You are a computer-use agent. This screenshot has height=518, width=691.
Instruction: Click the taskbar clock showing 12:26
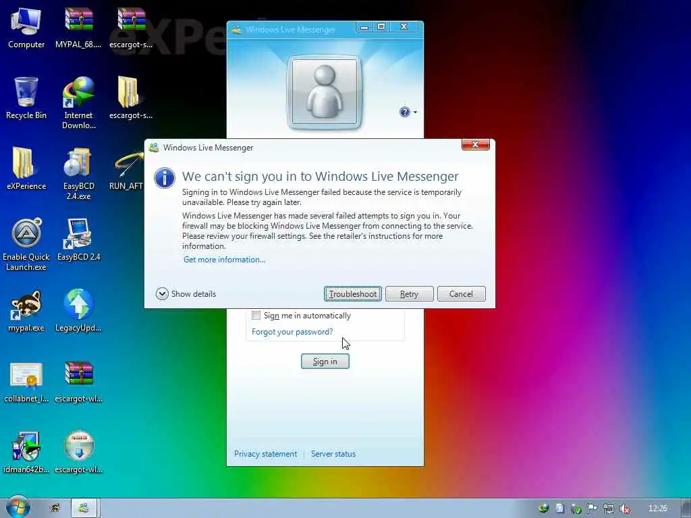(x=657, y=509)
